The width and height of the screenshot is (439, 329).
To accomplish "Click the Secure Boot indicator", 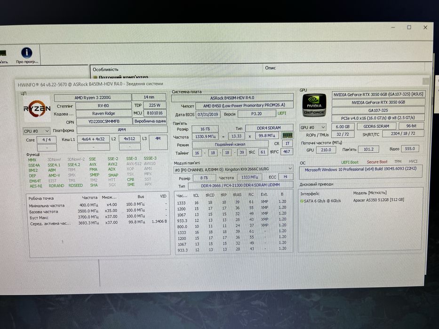I will [x=377, y=162].
